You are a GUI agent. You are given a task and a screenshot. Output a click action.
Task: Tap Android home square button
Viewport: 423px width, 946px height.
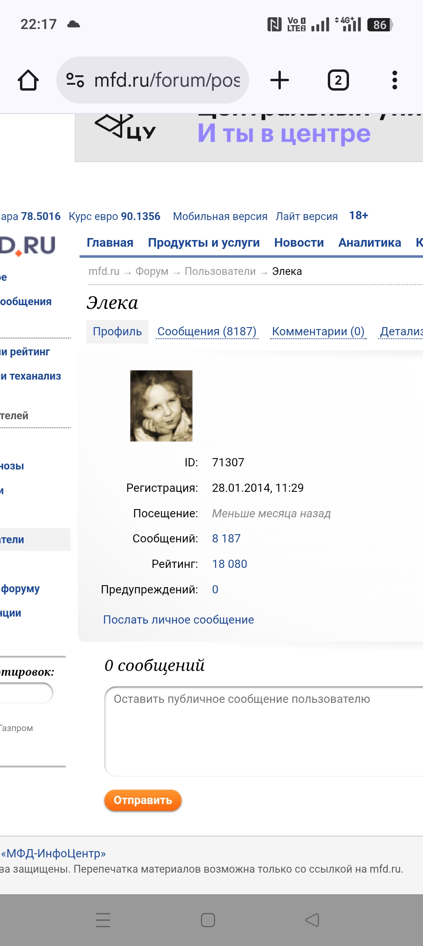click(x=208, y=920)
